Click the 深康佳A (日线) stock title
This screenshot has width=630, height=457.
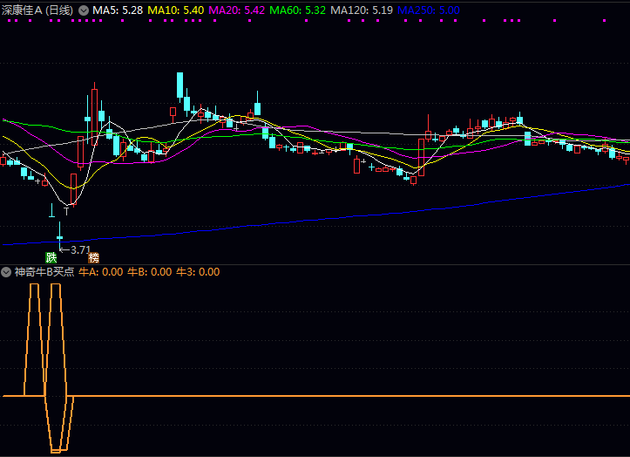pos(37,10)
